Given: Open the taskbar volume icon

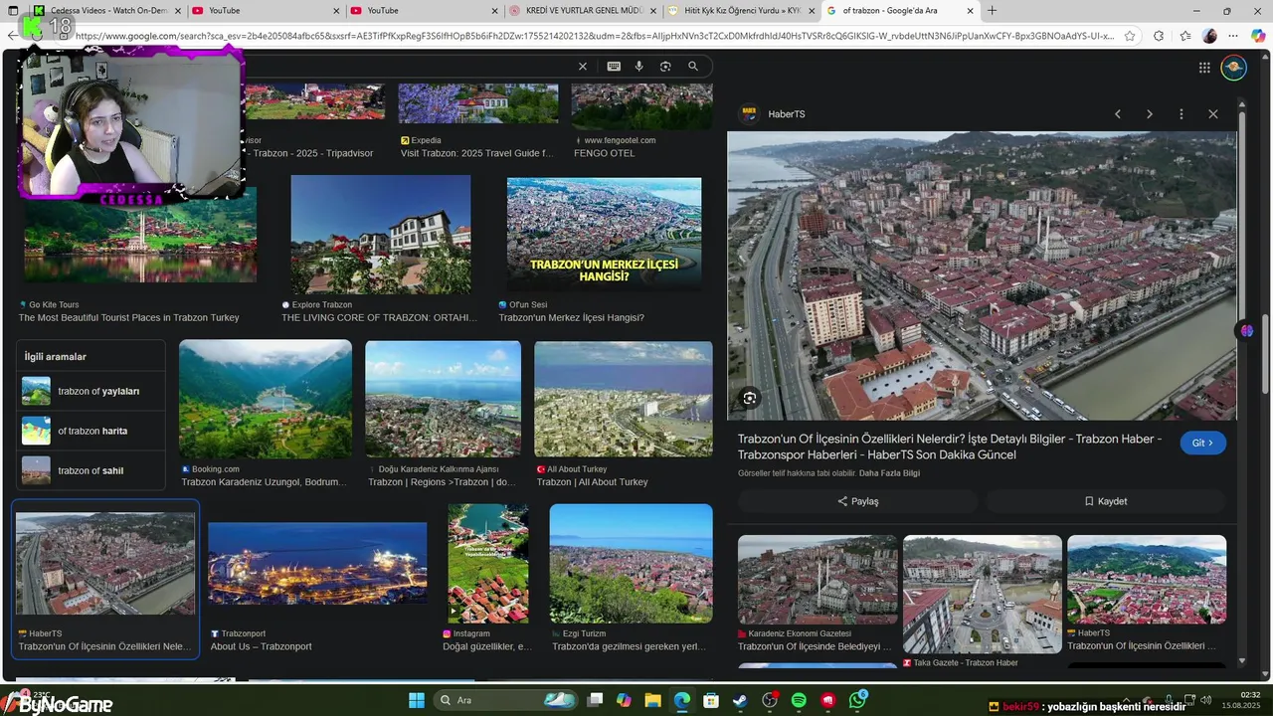Looking at the screenshot, I should [1205, 700].
